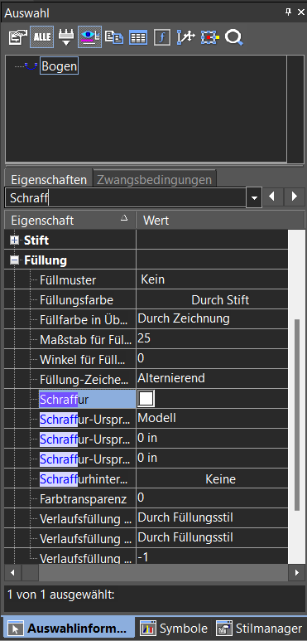Select the Bogen item in the tree
The height and width of the screenshot is (641, 307).
coord(59,66)
